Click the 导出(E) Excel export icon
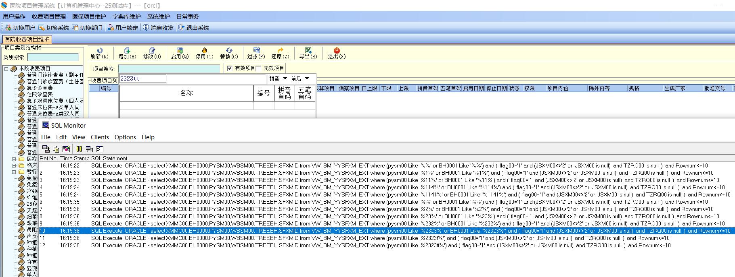The width and height of the screenshot is (735, 277). click(x=308, y=50)
